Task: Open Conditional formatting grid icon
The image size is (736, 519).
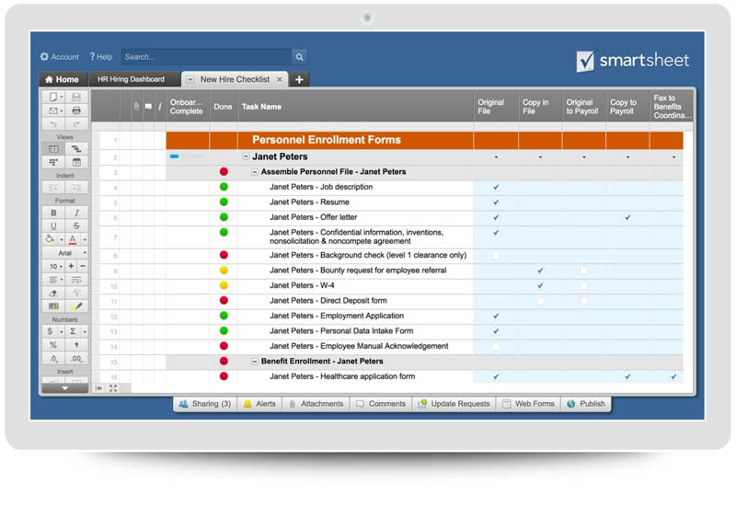Action: (53, 306)
